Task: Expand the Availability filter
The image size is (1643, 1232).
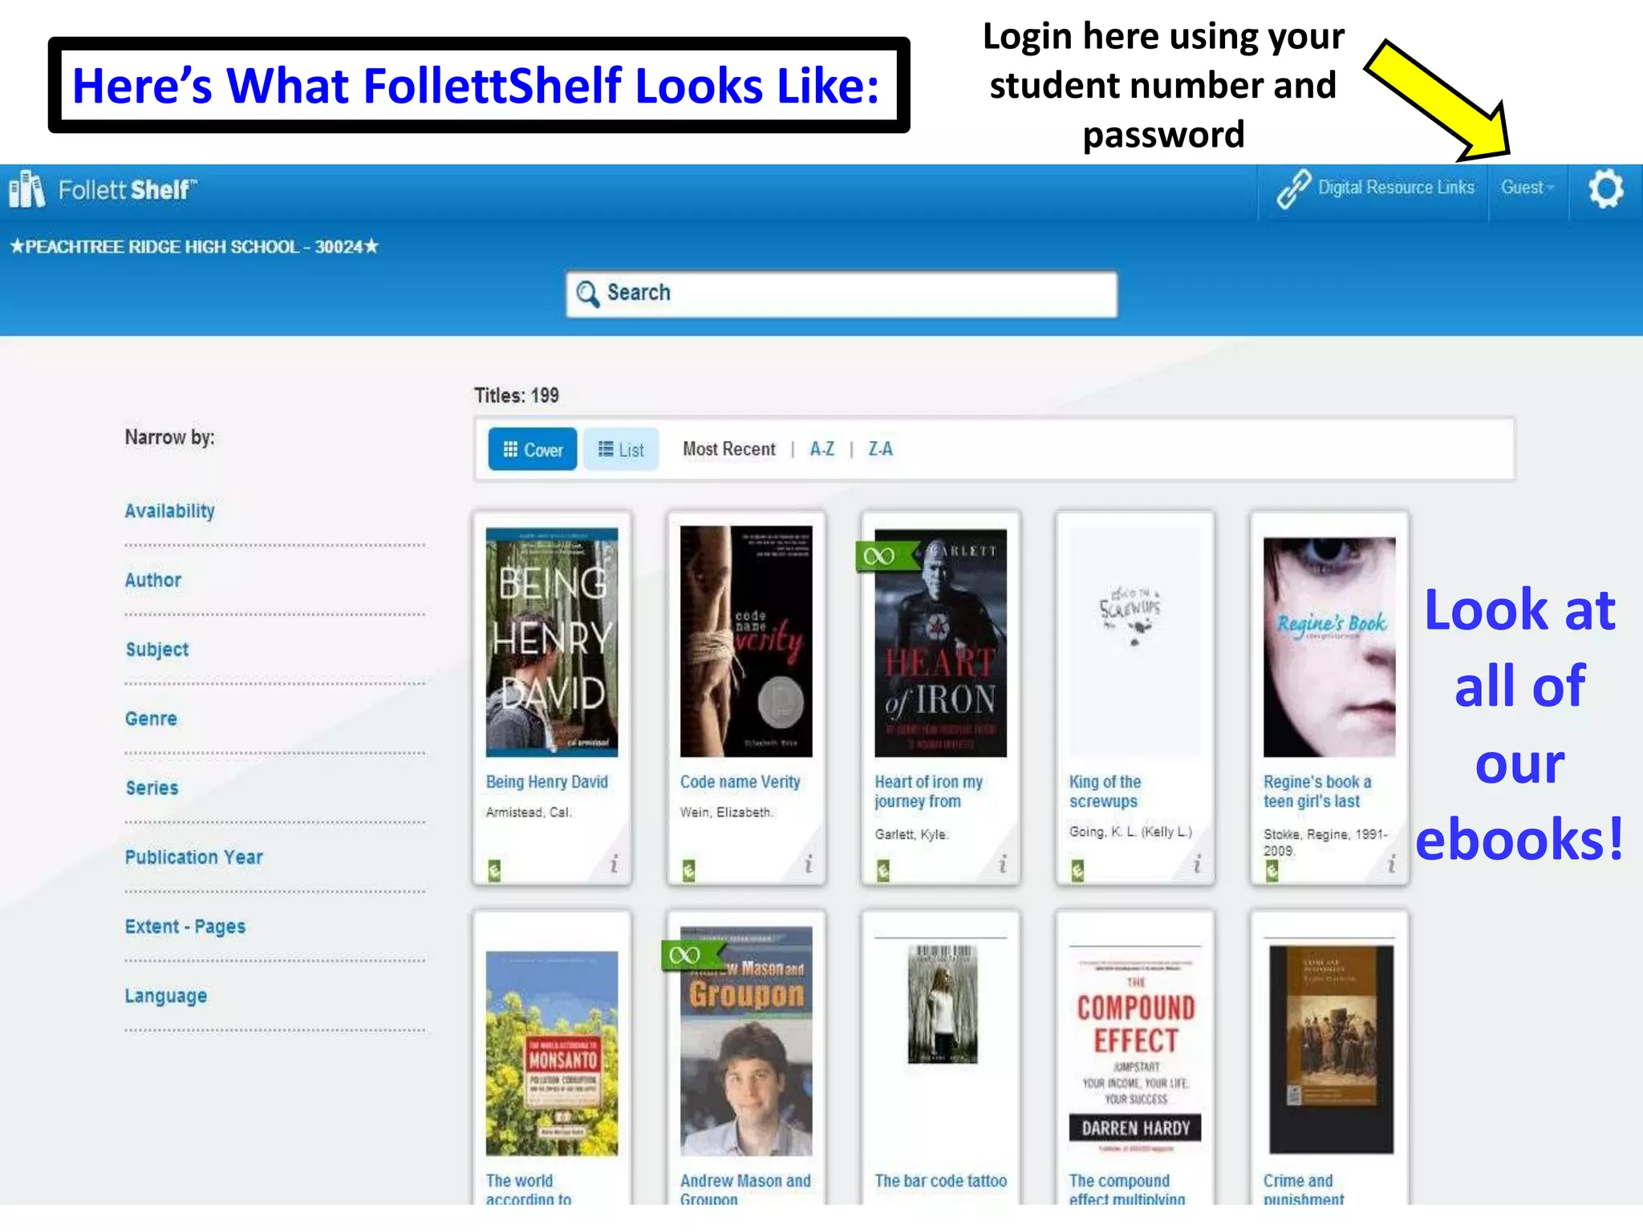Action: pos(169,511)
